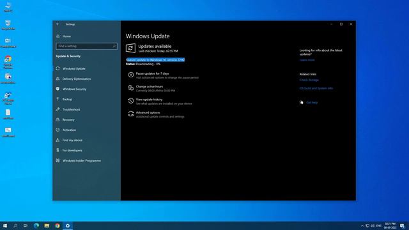The width and height of the screenshot is (409, 230).
Task: Click the Status: Downloading - 0% text
Action: click(143, 64)
